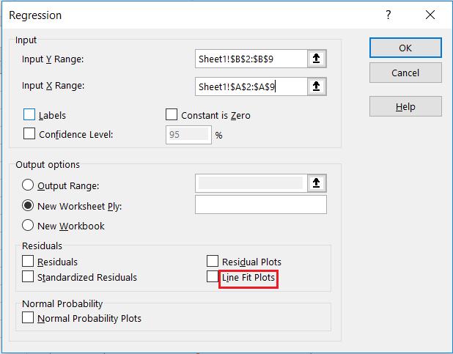Image resolution: width=453 pixels, height=354 pixels.
Task: Click the 'Input X Range:' label text
Action: pos(54,86)
